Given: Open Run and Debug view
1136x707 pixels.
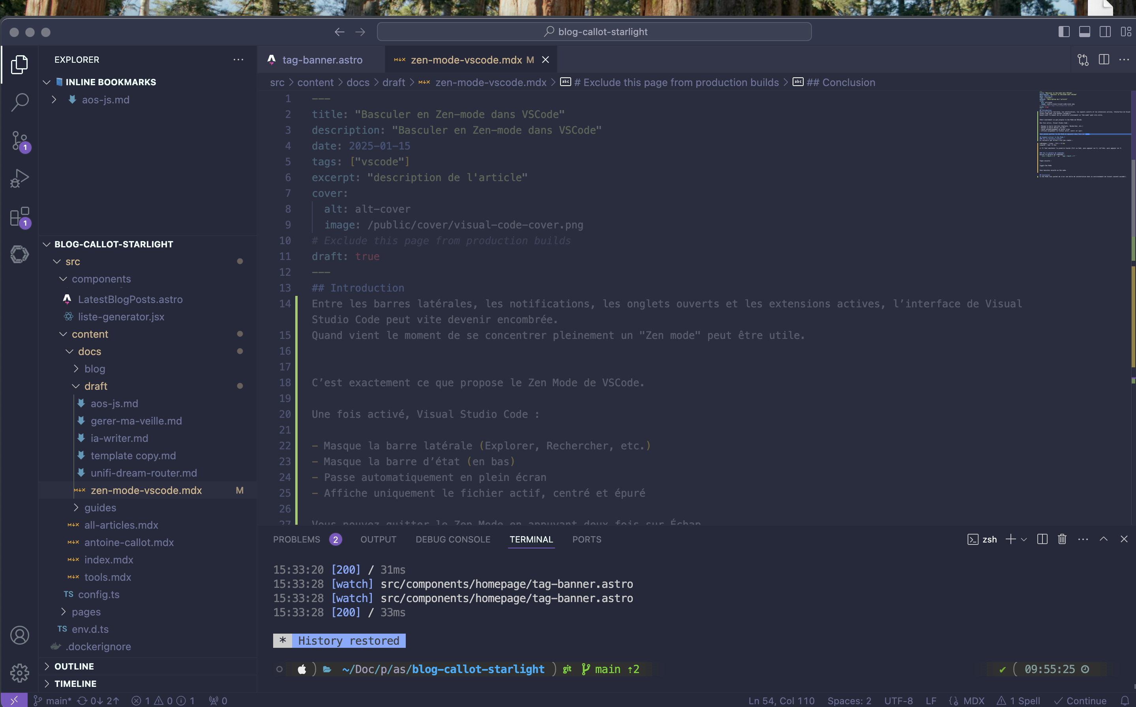Looking at the screenshot, I should point(20,178).
